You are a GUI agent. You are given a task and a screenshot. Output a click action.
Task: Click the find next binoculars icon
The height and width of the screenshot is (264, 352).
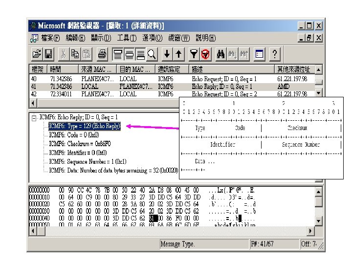(x=232, y=54)
